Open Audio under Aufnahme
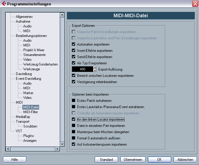This screenshot has height=165, width=199. pos(27,26)
